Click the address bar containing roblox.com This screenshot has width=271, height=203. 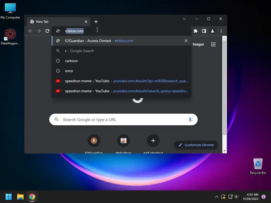122,31
